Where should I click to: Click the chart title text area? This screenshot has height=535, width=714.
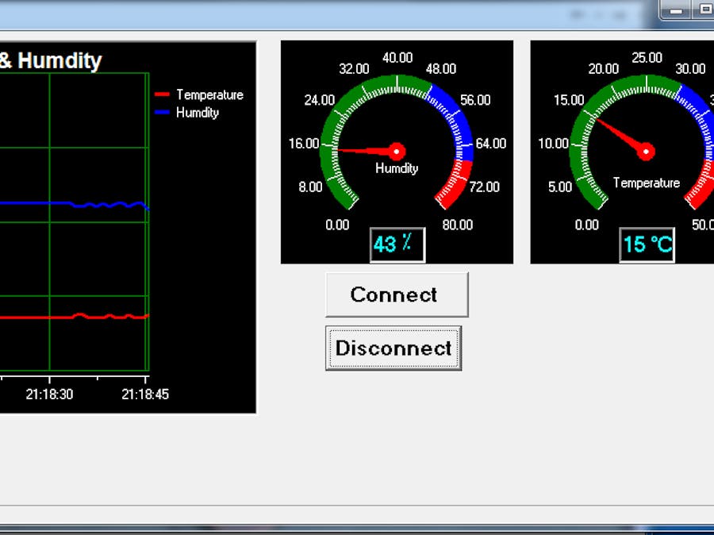pos(52,61)
